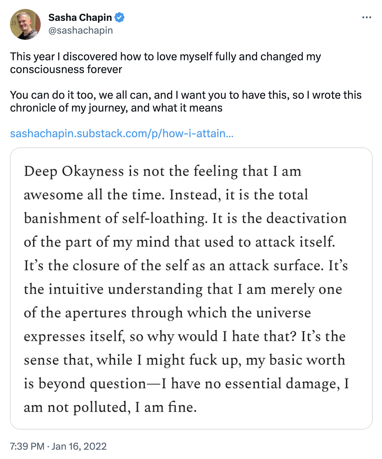The image size is (382, 459).
Task: Open the @sashachapin handle link
Action: [80, 30]
